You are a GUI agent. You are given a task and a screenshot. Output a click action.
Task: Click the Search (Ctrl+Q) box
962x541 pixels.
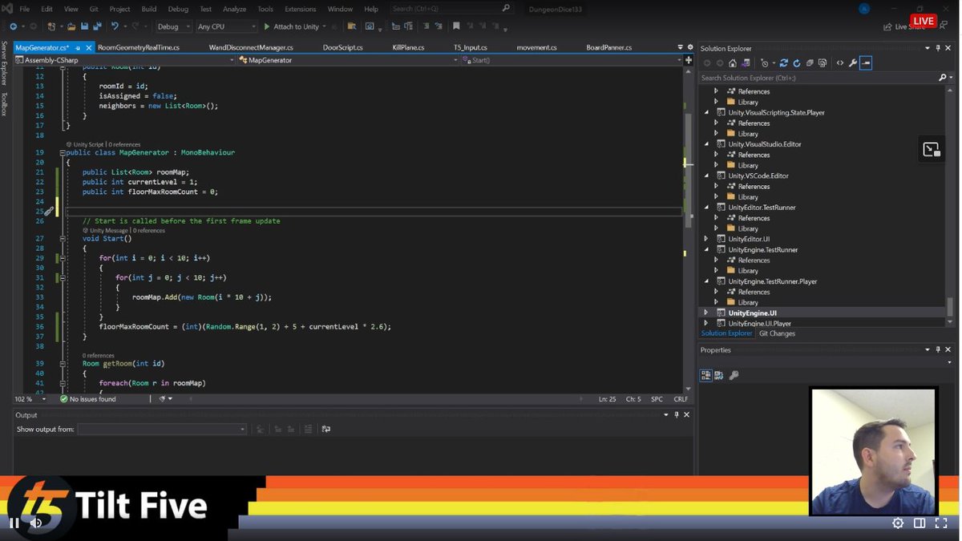(451, 8)
